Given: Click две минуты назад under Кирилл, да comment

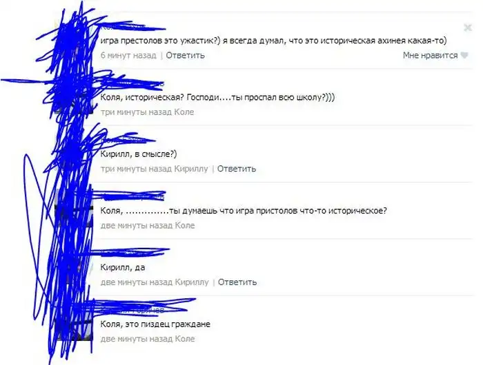Looking at the screenshot, I should click(x=137, y=282).
